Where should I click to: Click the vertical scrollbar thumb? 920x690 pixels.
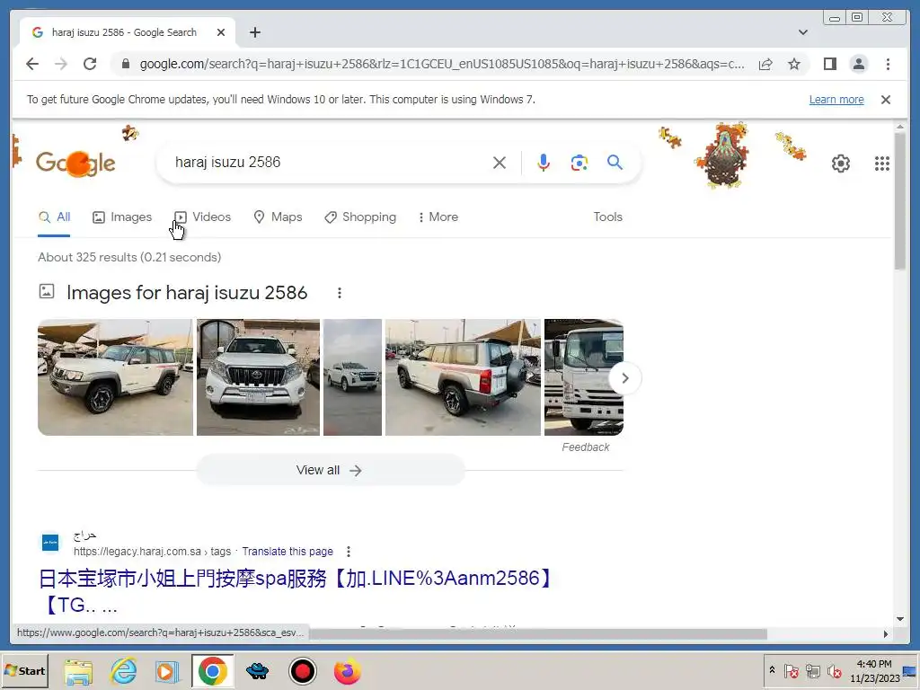coord(900,201)
